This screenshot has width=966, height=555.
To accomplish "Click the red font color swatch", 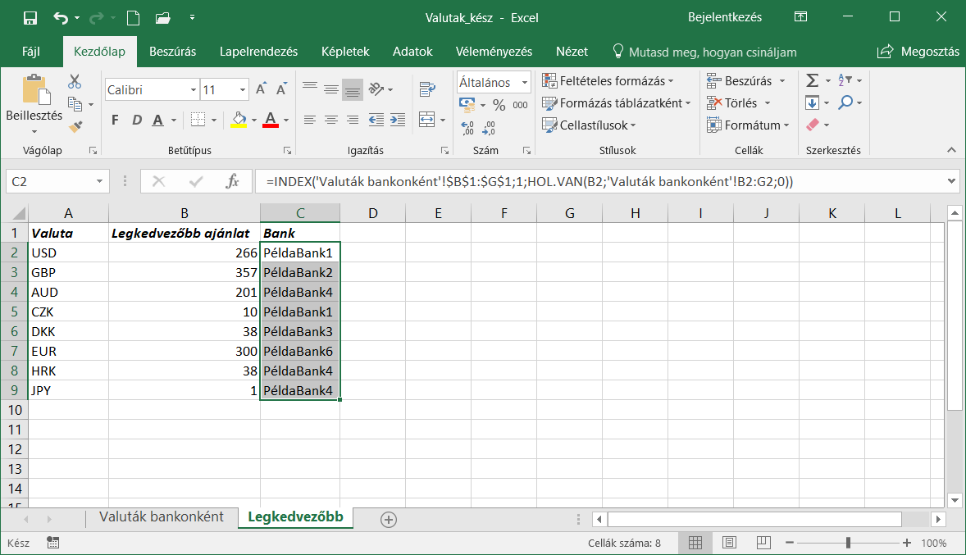I will pos(271,121).
